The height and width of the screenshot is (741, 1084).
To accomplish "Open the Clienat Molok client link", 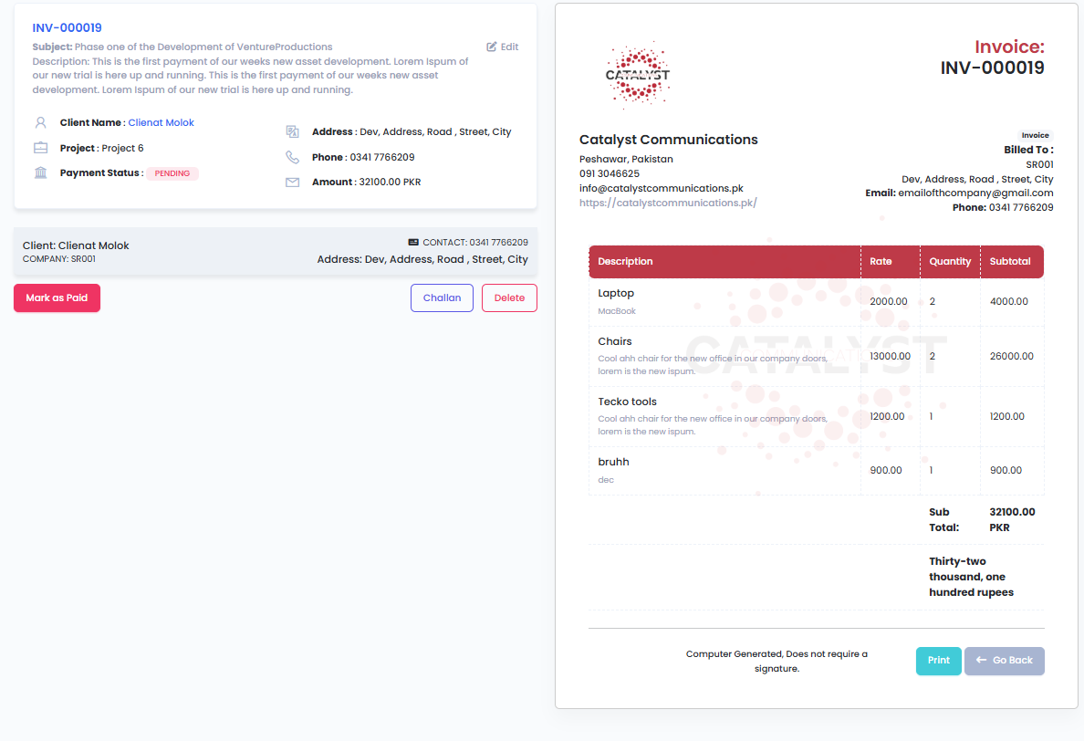I will tap(162, 122).
